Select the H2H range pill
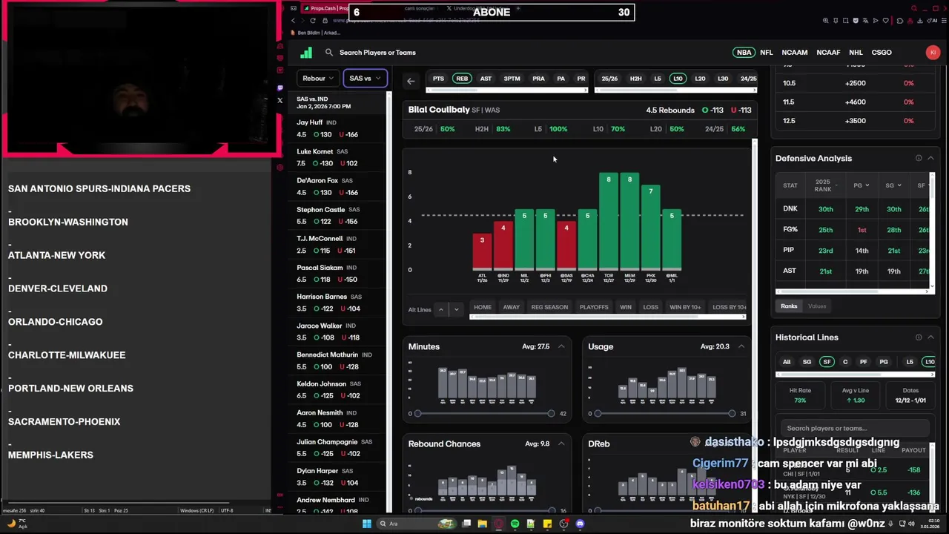Screen dimensions: 949x534 point(635,79)
